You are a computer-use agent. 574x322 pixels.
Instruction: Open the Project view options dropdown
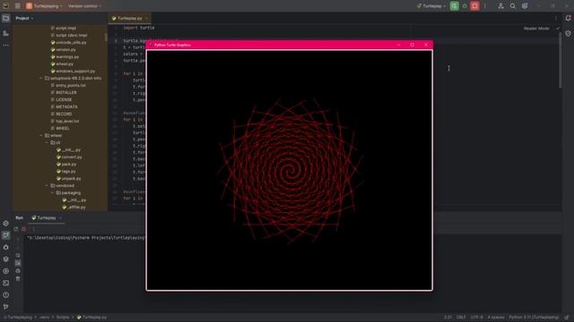24,18
